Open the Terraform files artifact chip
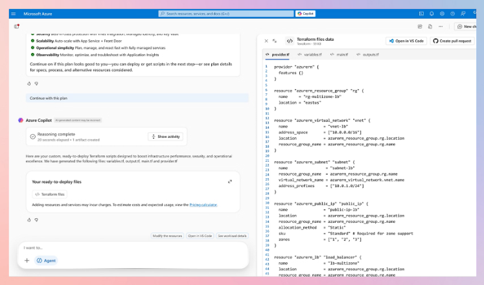The image size is (484, 285). tap(50, 194)
